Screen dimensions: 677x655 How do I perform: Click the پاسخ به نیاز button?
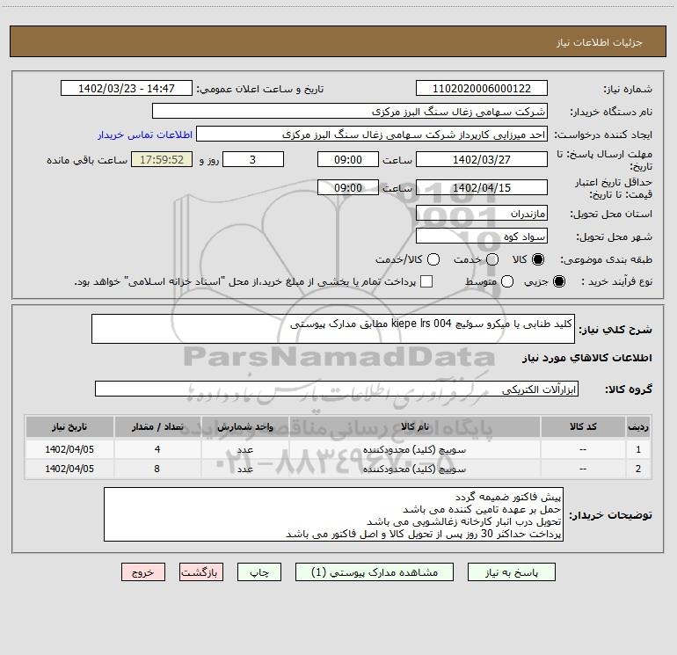511,572
